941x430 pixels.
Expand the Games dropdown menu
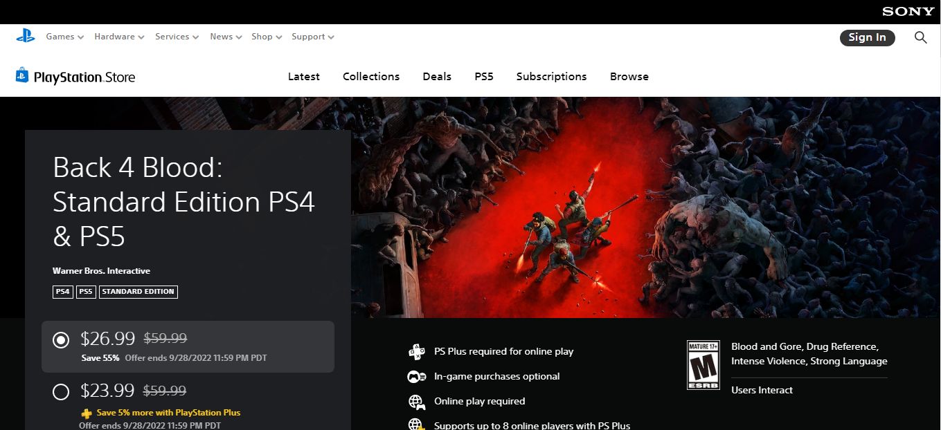[x=65, y=37]
